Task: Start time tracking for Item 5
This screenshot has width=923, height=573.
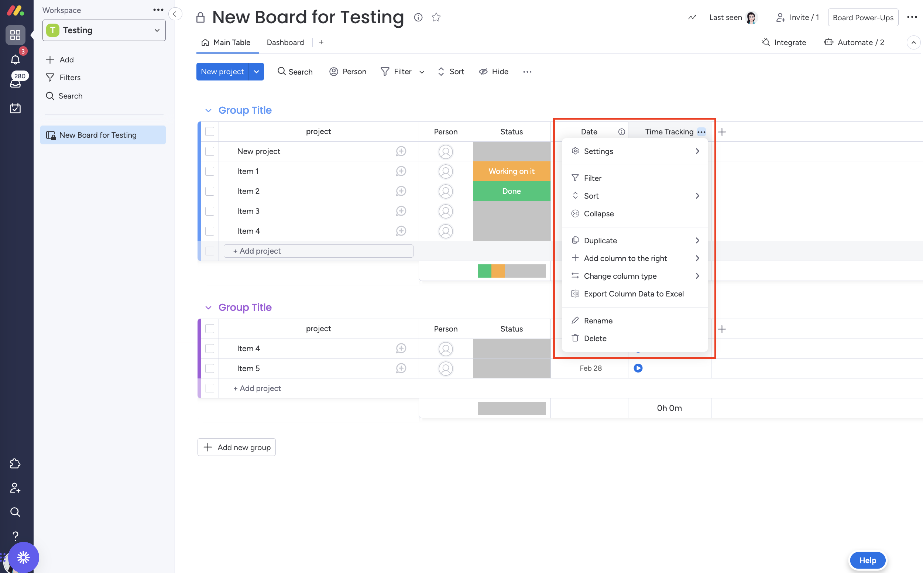Action: [x=638, y=368]
